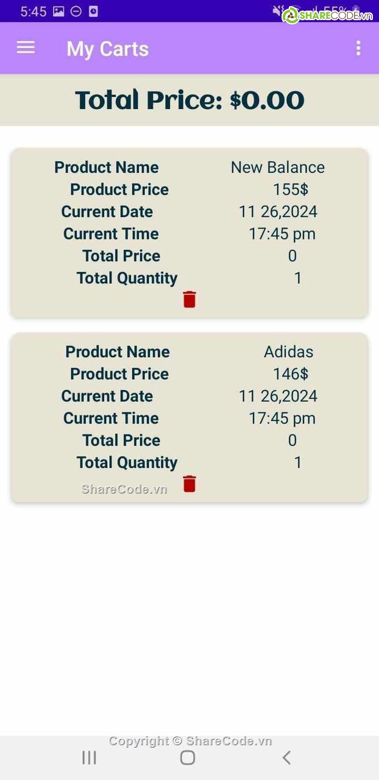The image size is (379, 780).
Task: Tap Total Quantity label in New Balance card
Action: [127, 278]
